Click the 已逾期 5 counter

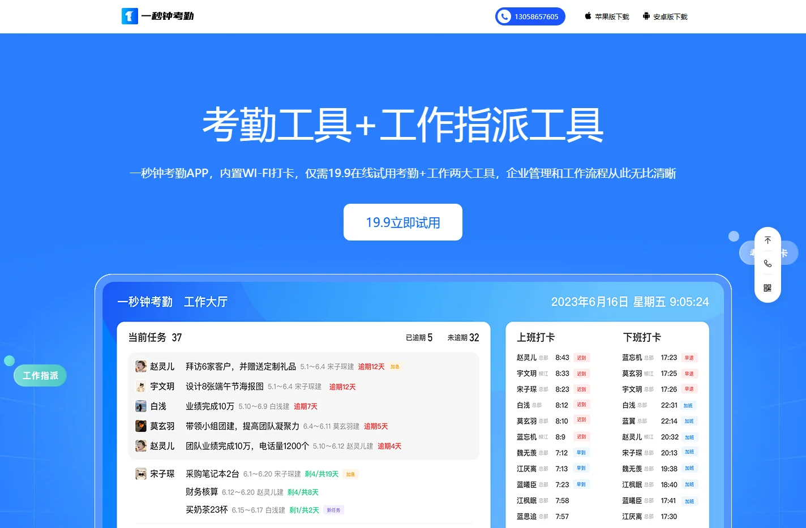pyautogui.click(x=419, y=337)
